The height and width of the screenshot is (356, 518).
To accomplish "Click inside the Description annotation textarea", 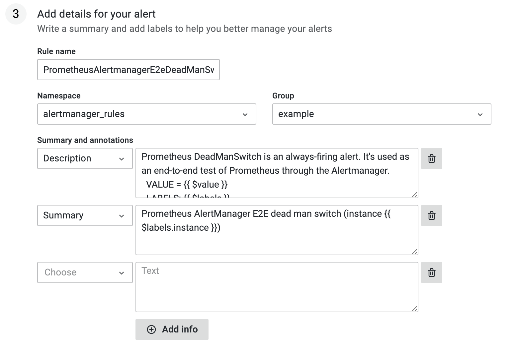I will (277, 172).
